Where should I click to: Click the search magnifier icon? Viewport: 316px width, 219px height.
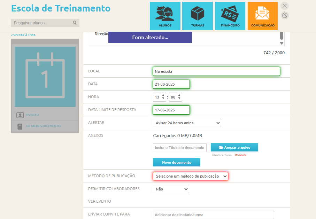pyautogui.click(x=75, y=23)
